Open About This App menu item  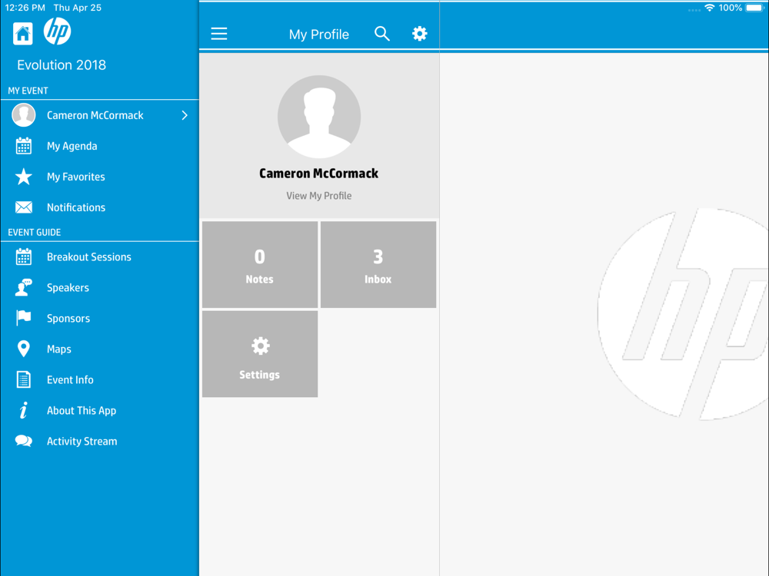99,410
